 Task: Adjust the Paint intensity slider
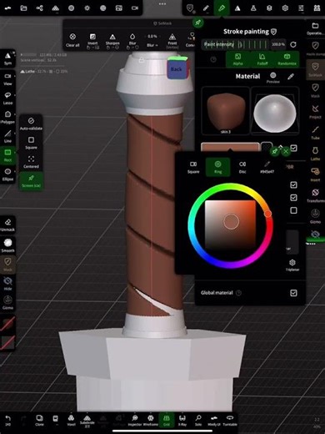point(236,44)
